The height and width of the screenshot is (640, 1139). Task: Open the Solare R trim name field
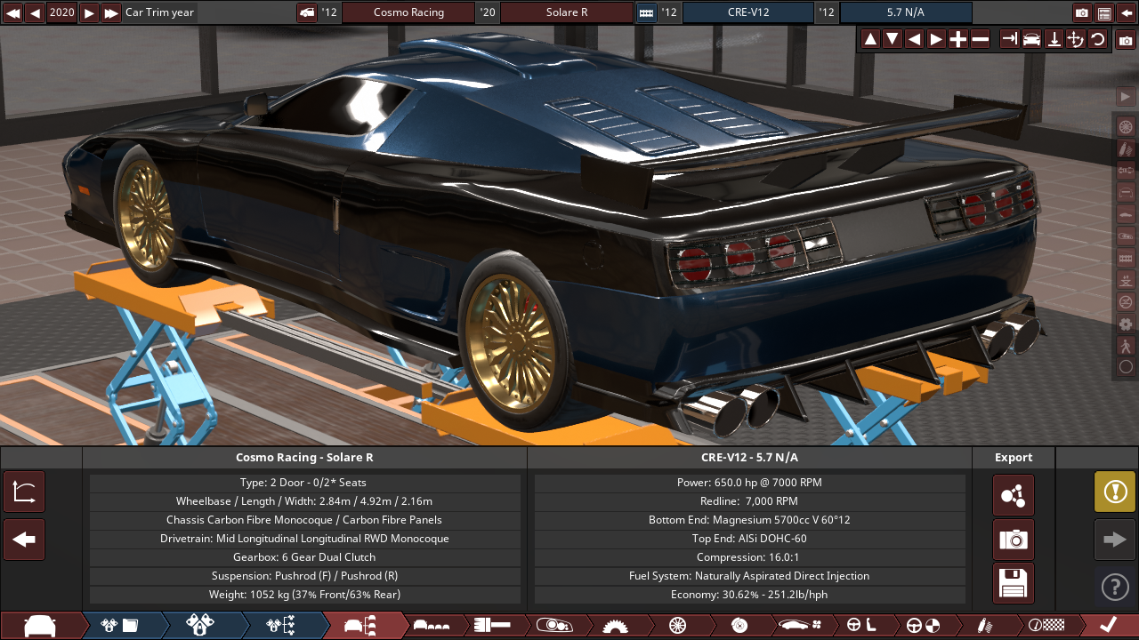pos(567,12)
